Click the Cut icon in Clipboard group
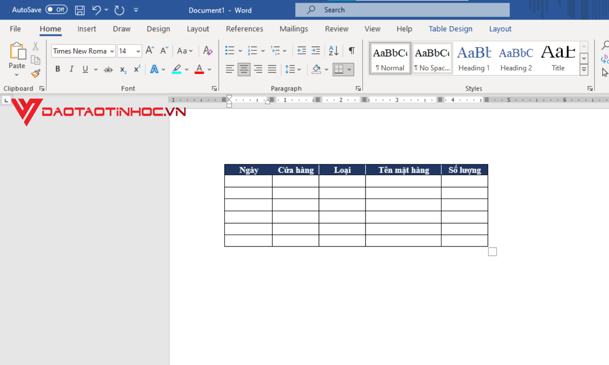The image size is (609, 365). click(36, 46)
